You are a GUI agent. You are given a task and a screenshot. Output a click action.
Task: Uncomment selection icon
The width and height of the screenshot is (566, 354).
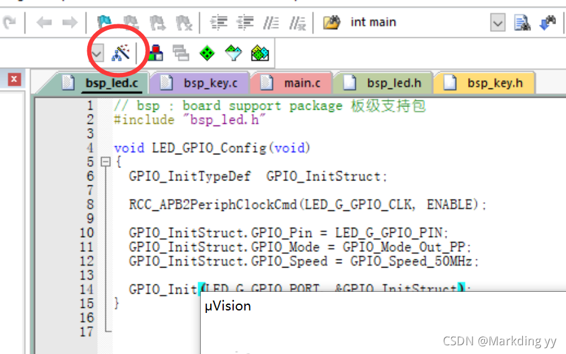point(297,23)
